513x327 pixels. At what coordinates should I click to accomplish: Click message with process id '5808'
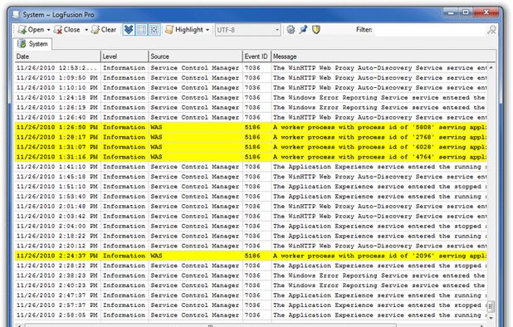tap(379, 127)
